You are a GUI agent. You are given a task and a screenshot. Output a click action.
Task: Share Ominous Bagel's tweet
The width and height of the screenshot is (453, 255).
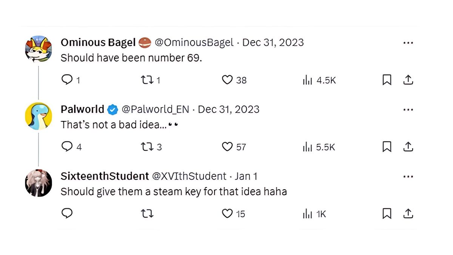(408, 80)
